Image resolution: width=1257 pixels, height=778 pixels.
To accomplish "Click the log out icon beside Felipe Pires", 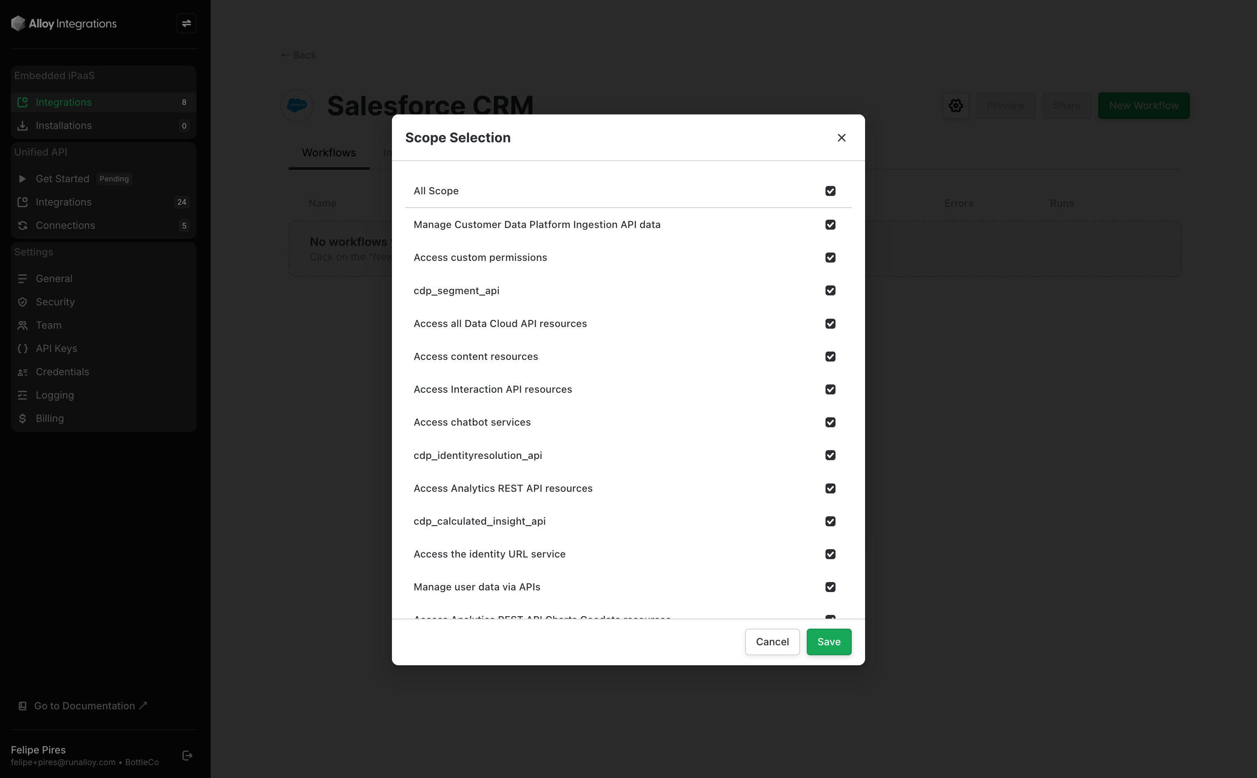I will pyautogui.click(x=187, y=756).
